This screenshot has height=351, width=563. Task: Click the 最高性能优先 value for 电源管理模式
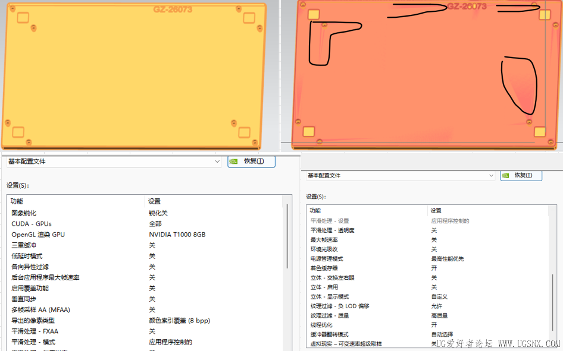tap(448, 258)
